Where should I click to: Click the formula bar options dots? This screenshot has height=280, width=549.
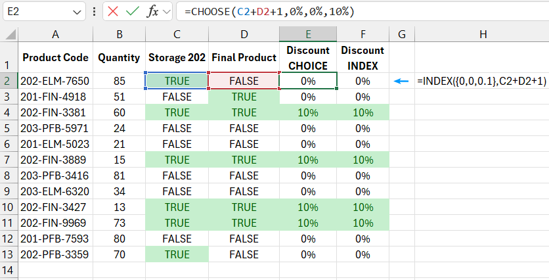95,11
